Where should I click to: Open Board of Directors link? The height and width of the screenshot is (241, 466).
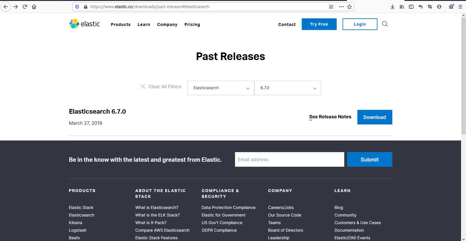pos(286,230)
